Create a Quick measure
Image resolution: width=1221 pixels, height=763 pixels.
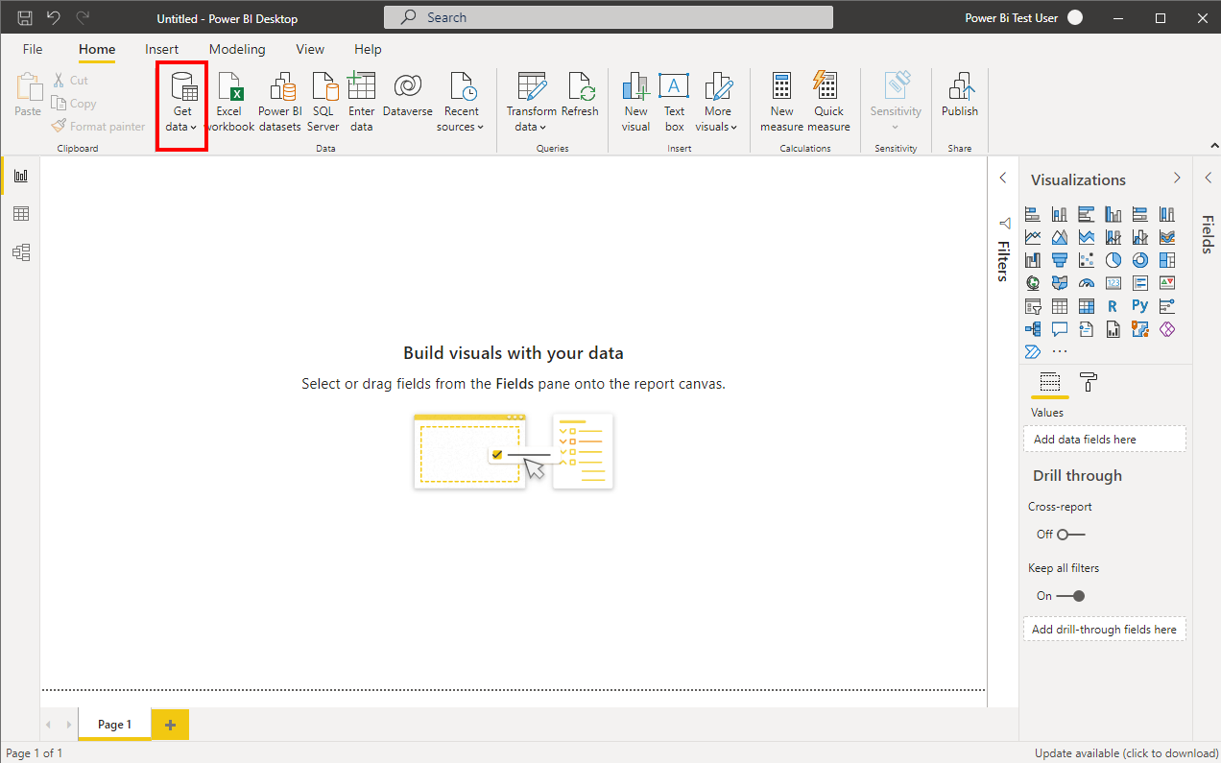point(827,88)
